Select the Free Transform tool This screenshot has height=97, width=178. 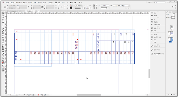[3, 45]
